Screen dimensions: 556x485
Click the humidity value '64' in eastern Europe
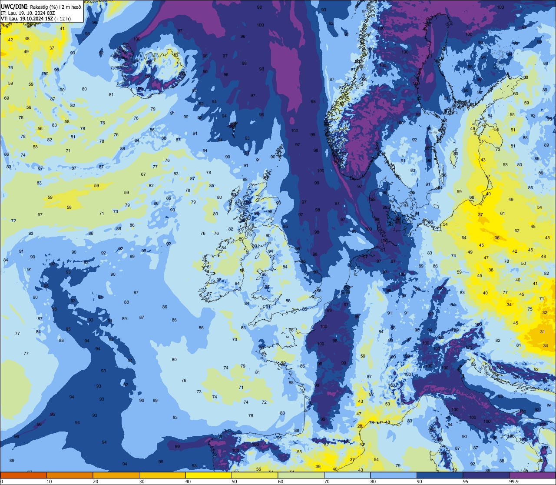click(464, 237)
